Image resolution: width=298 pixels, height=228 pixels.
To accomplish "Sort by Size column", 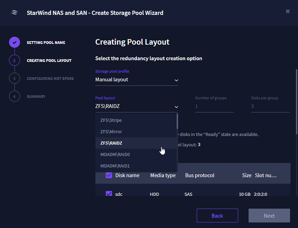I will tap(247, 175).
